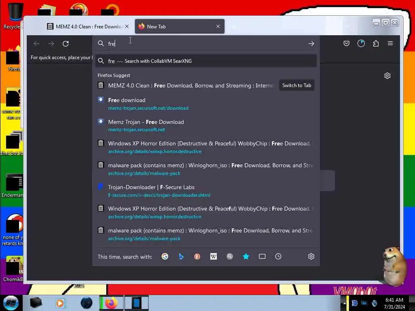This screenshot has height=311, width=415.
Task: Show hidden system tray icons
Action: (x=344, y=303)
